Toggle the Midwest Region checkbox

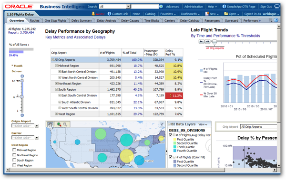tap(14, 150)
